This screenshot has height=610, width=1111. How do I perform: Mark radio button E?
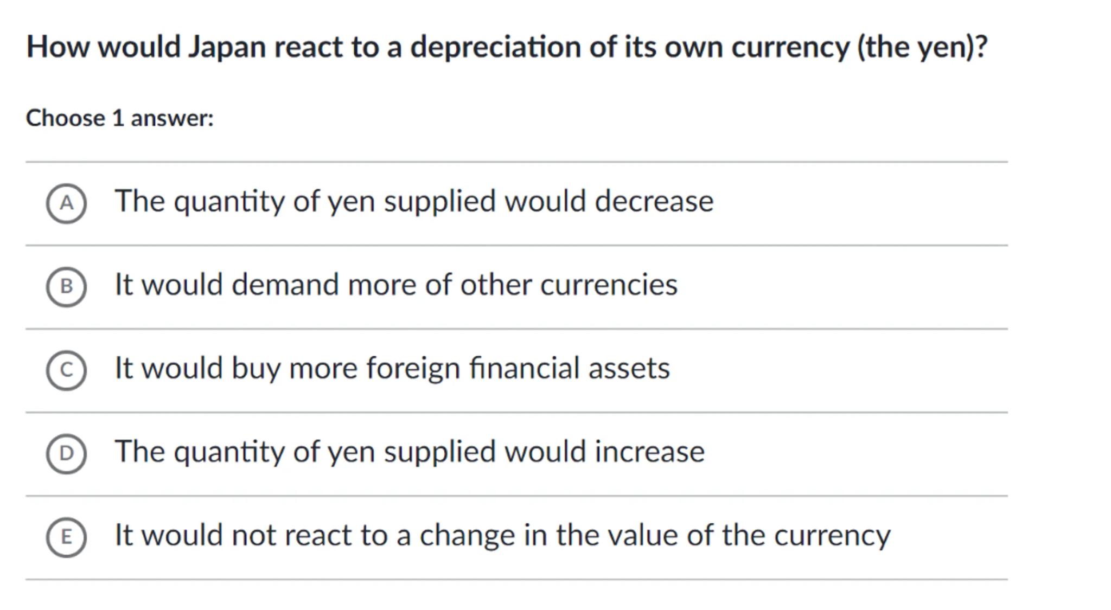coord(66,537)
